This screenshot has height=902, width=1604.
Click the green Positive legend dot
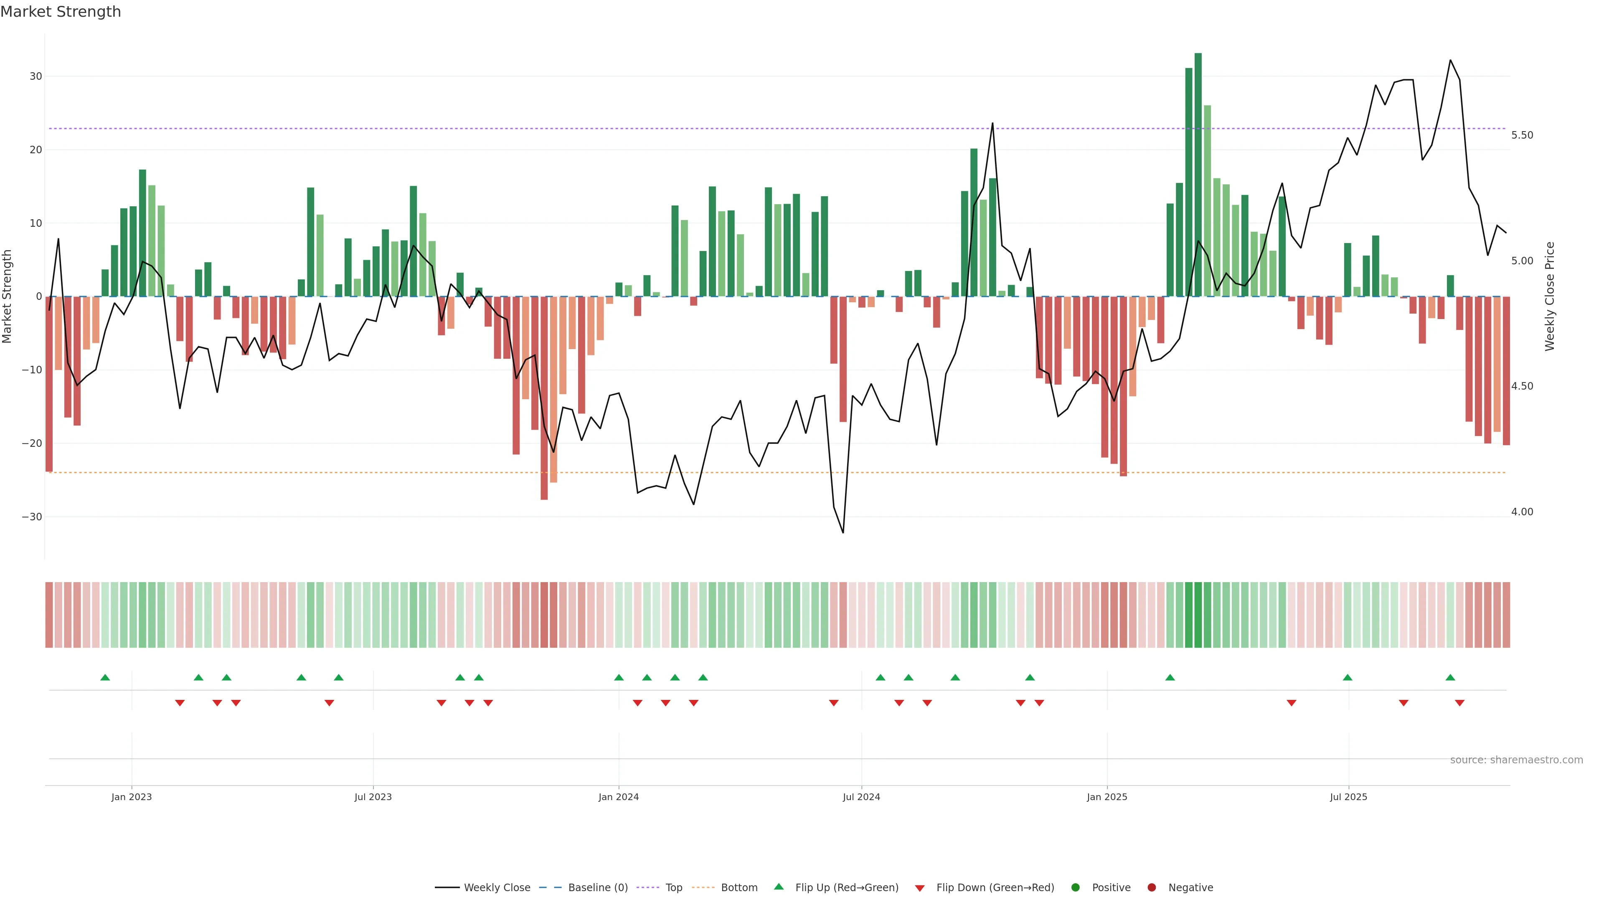pyautogui.click(x=1075, y=887)
